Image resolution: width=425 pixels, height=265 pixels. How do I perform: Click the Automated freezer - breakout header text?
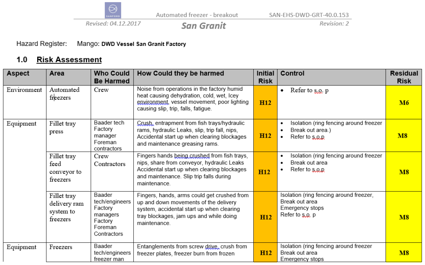pyautogui.click(x=197, y=15)
